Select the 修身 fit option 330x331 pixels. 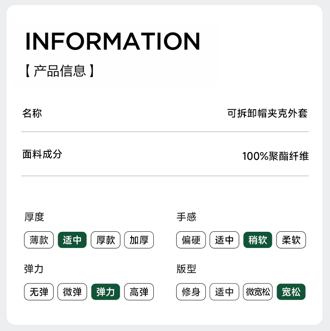click(x=191, y=292)
